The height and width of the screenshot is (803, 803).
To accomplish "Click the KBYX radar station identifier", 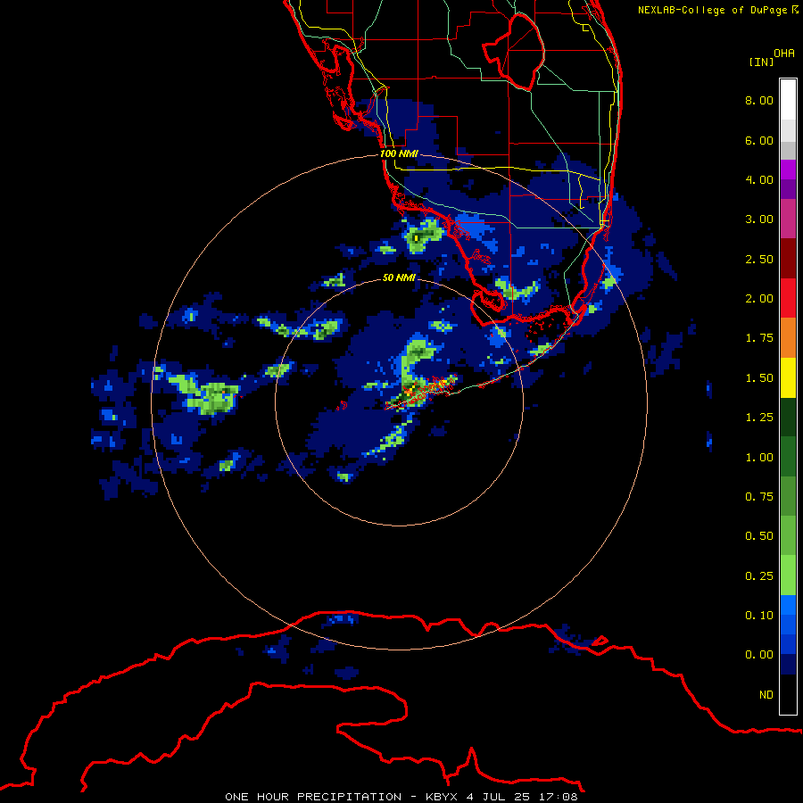I will tap(442, 797).
